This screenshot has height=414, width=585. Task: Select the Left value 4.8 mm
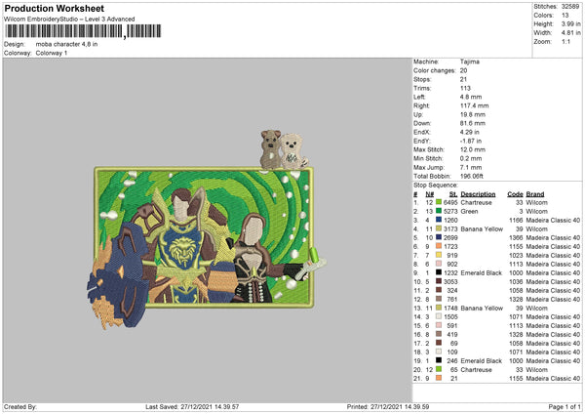click(x=471, y=97)
